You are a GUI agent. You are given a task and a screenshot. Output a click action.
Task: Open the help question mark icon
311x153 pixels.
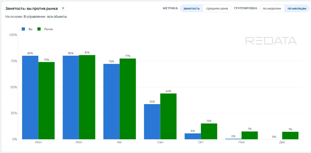63,8
